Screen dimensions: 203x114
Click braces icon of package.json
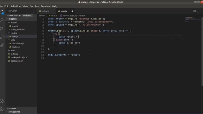click(x=9, y=61)
